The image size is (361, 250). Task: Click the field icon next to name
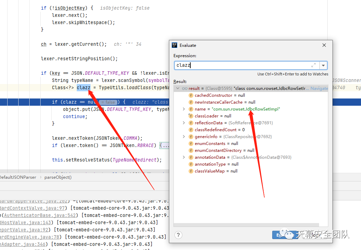click(191, 109)
